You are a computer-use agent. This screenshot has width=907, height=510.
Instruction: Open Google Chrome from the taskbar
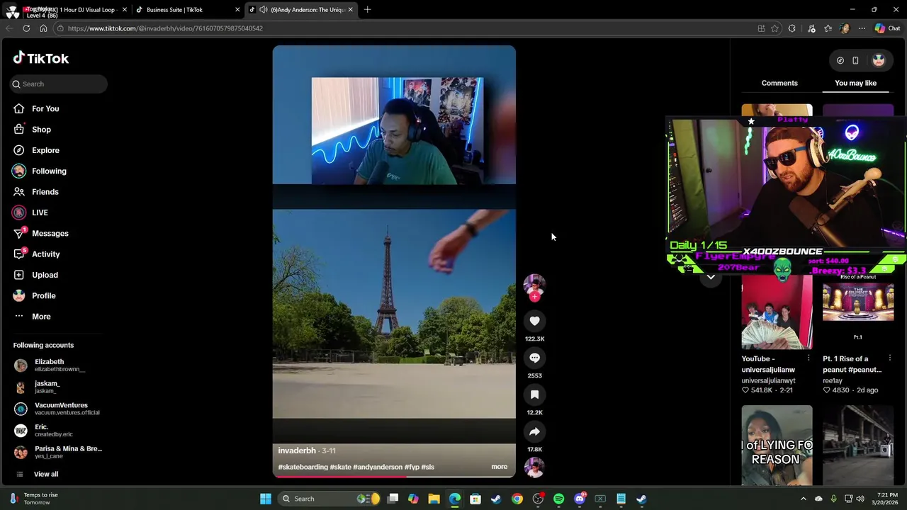[517, 499]
